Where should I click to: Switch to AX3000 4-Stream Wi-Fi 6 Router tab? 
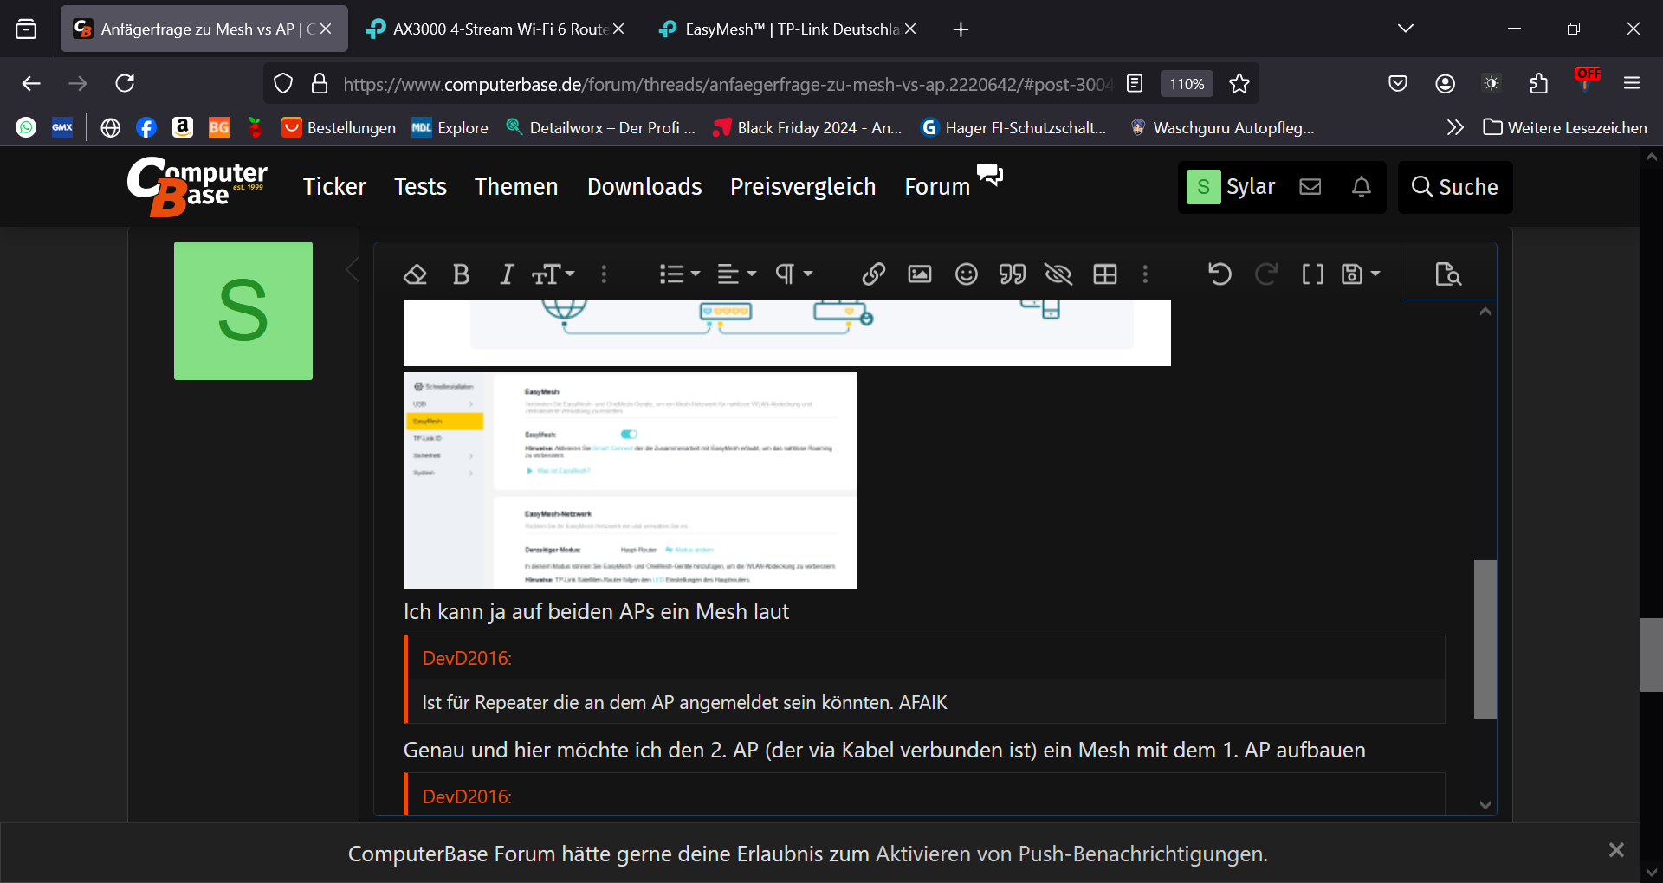[495, 29]
